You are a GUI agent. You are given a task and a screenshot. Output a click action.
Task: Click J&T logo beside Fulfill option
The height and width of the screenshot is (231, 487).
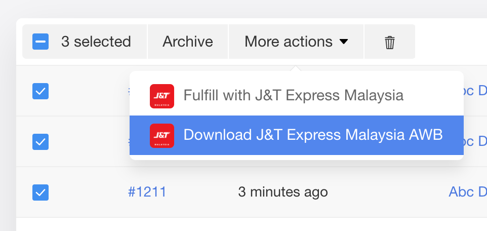(x=162, y=96)
